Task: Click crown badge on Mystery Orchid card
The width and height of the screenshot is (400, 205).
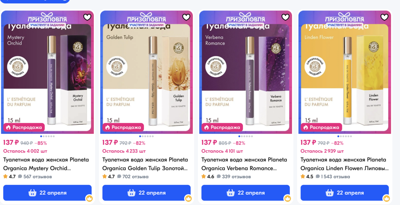Action: (89, 198)
